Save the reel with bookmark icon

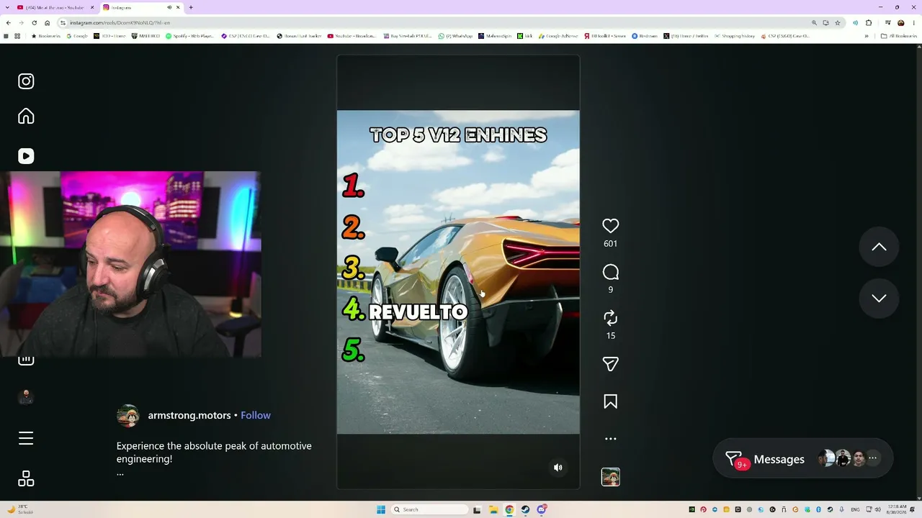click(x=610, y=401)
